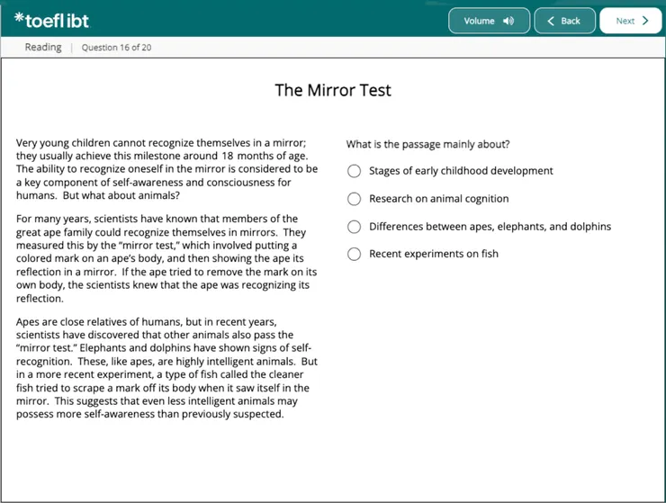This screenshot has width=666, height=503.
Task: Go back using the Back button
Action: tap(564, 21)
